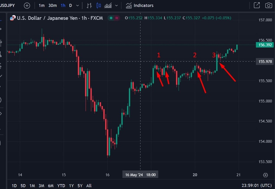The width and height of the screenshot is (275, 189).
Task: Switch to the 1m timeframe
Action: pos(42,5)
